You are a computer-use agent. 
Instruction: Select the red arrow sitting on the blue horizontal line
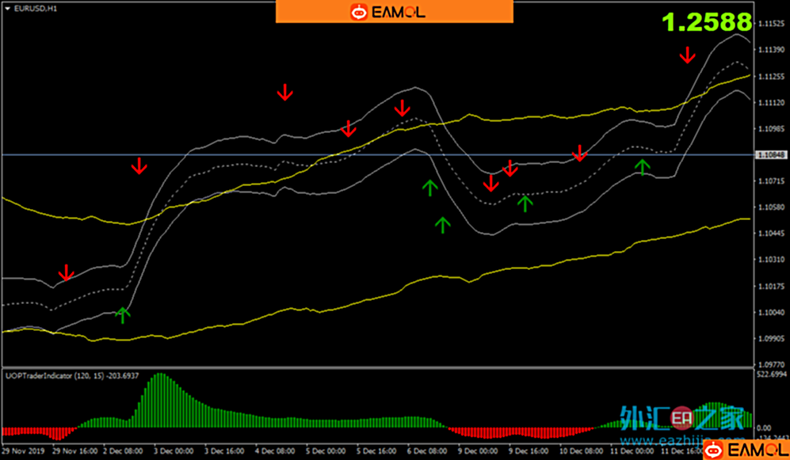coord(580,153)
